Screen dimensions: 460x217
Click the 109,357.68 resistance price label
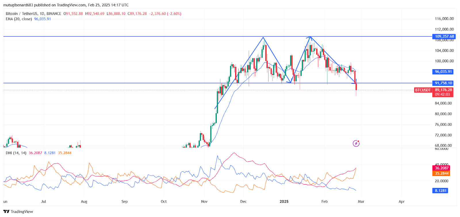coord(444,36)
